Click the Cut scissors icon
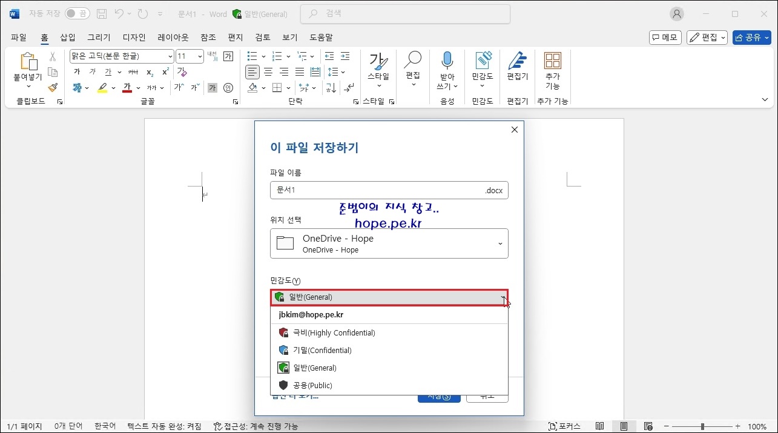 click(53, 56)
